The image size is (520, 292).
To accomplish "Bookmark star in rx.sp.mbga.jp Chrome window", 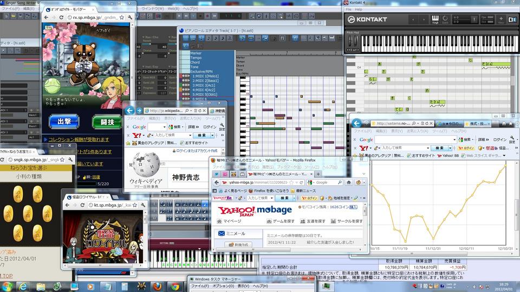I will (122, 17).
